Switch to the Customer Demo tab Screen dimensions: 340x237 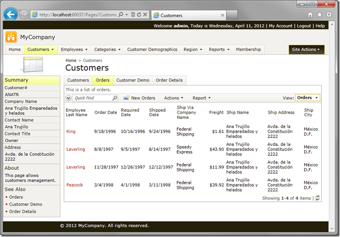click(133, 80)
